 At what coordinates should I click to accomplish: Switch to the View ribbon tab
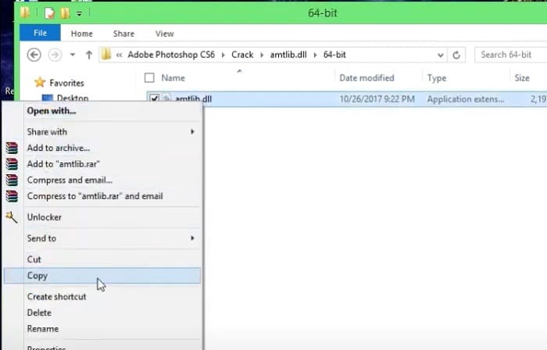(x=164, y=34)
